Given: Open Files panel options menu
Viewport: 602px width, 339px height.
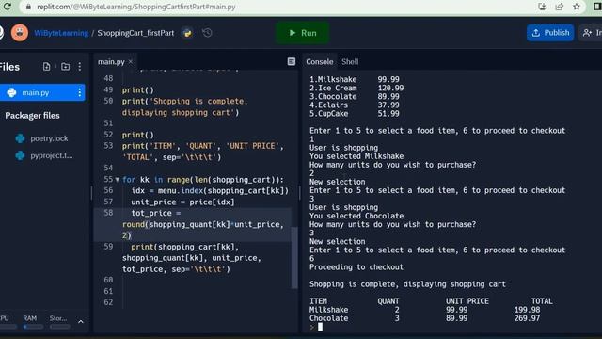Looking at the screenshot, I should 79,67.
